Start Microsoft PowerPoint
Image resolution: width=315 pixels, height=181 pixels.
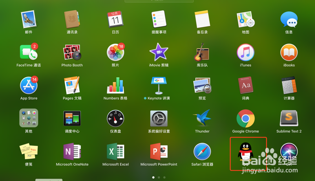click(x=159, y=153)
